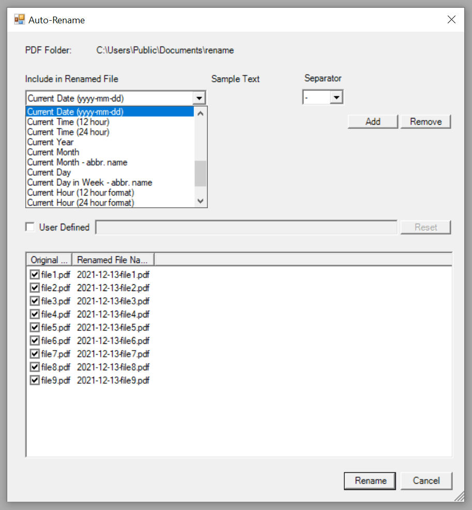
Task: Click the PDF Folder path text
Action: pyautogui.click(x=165, y=50)
